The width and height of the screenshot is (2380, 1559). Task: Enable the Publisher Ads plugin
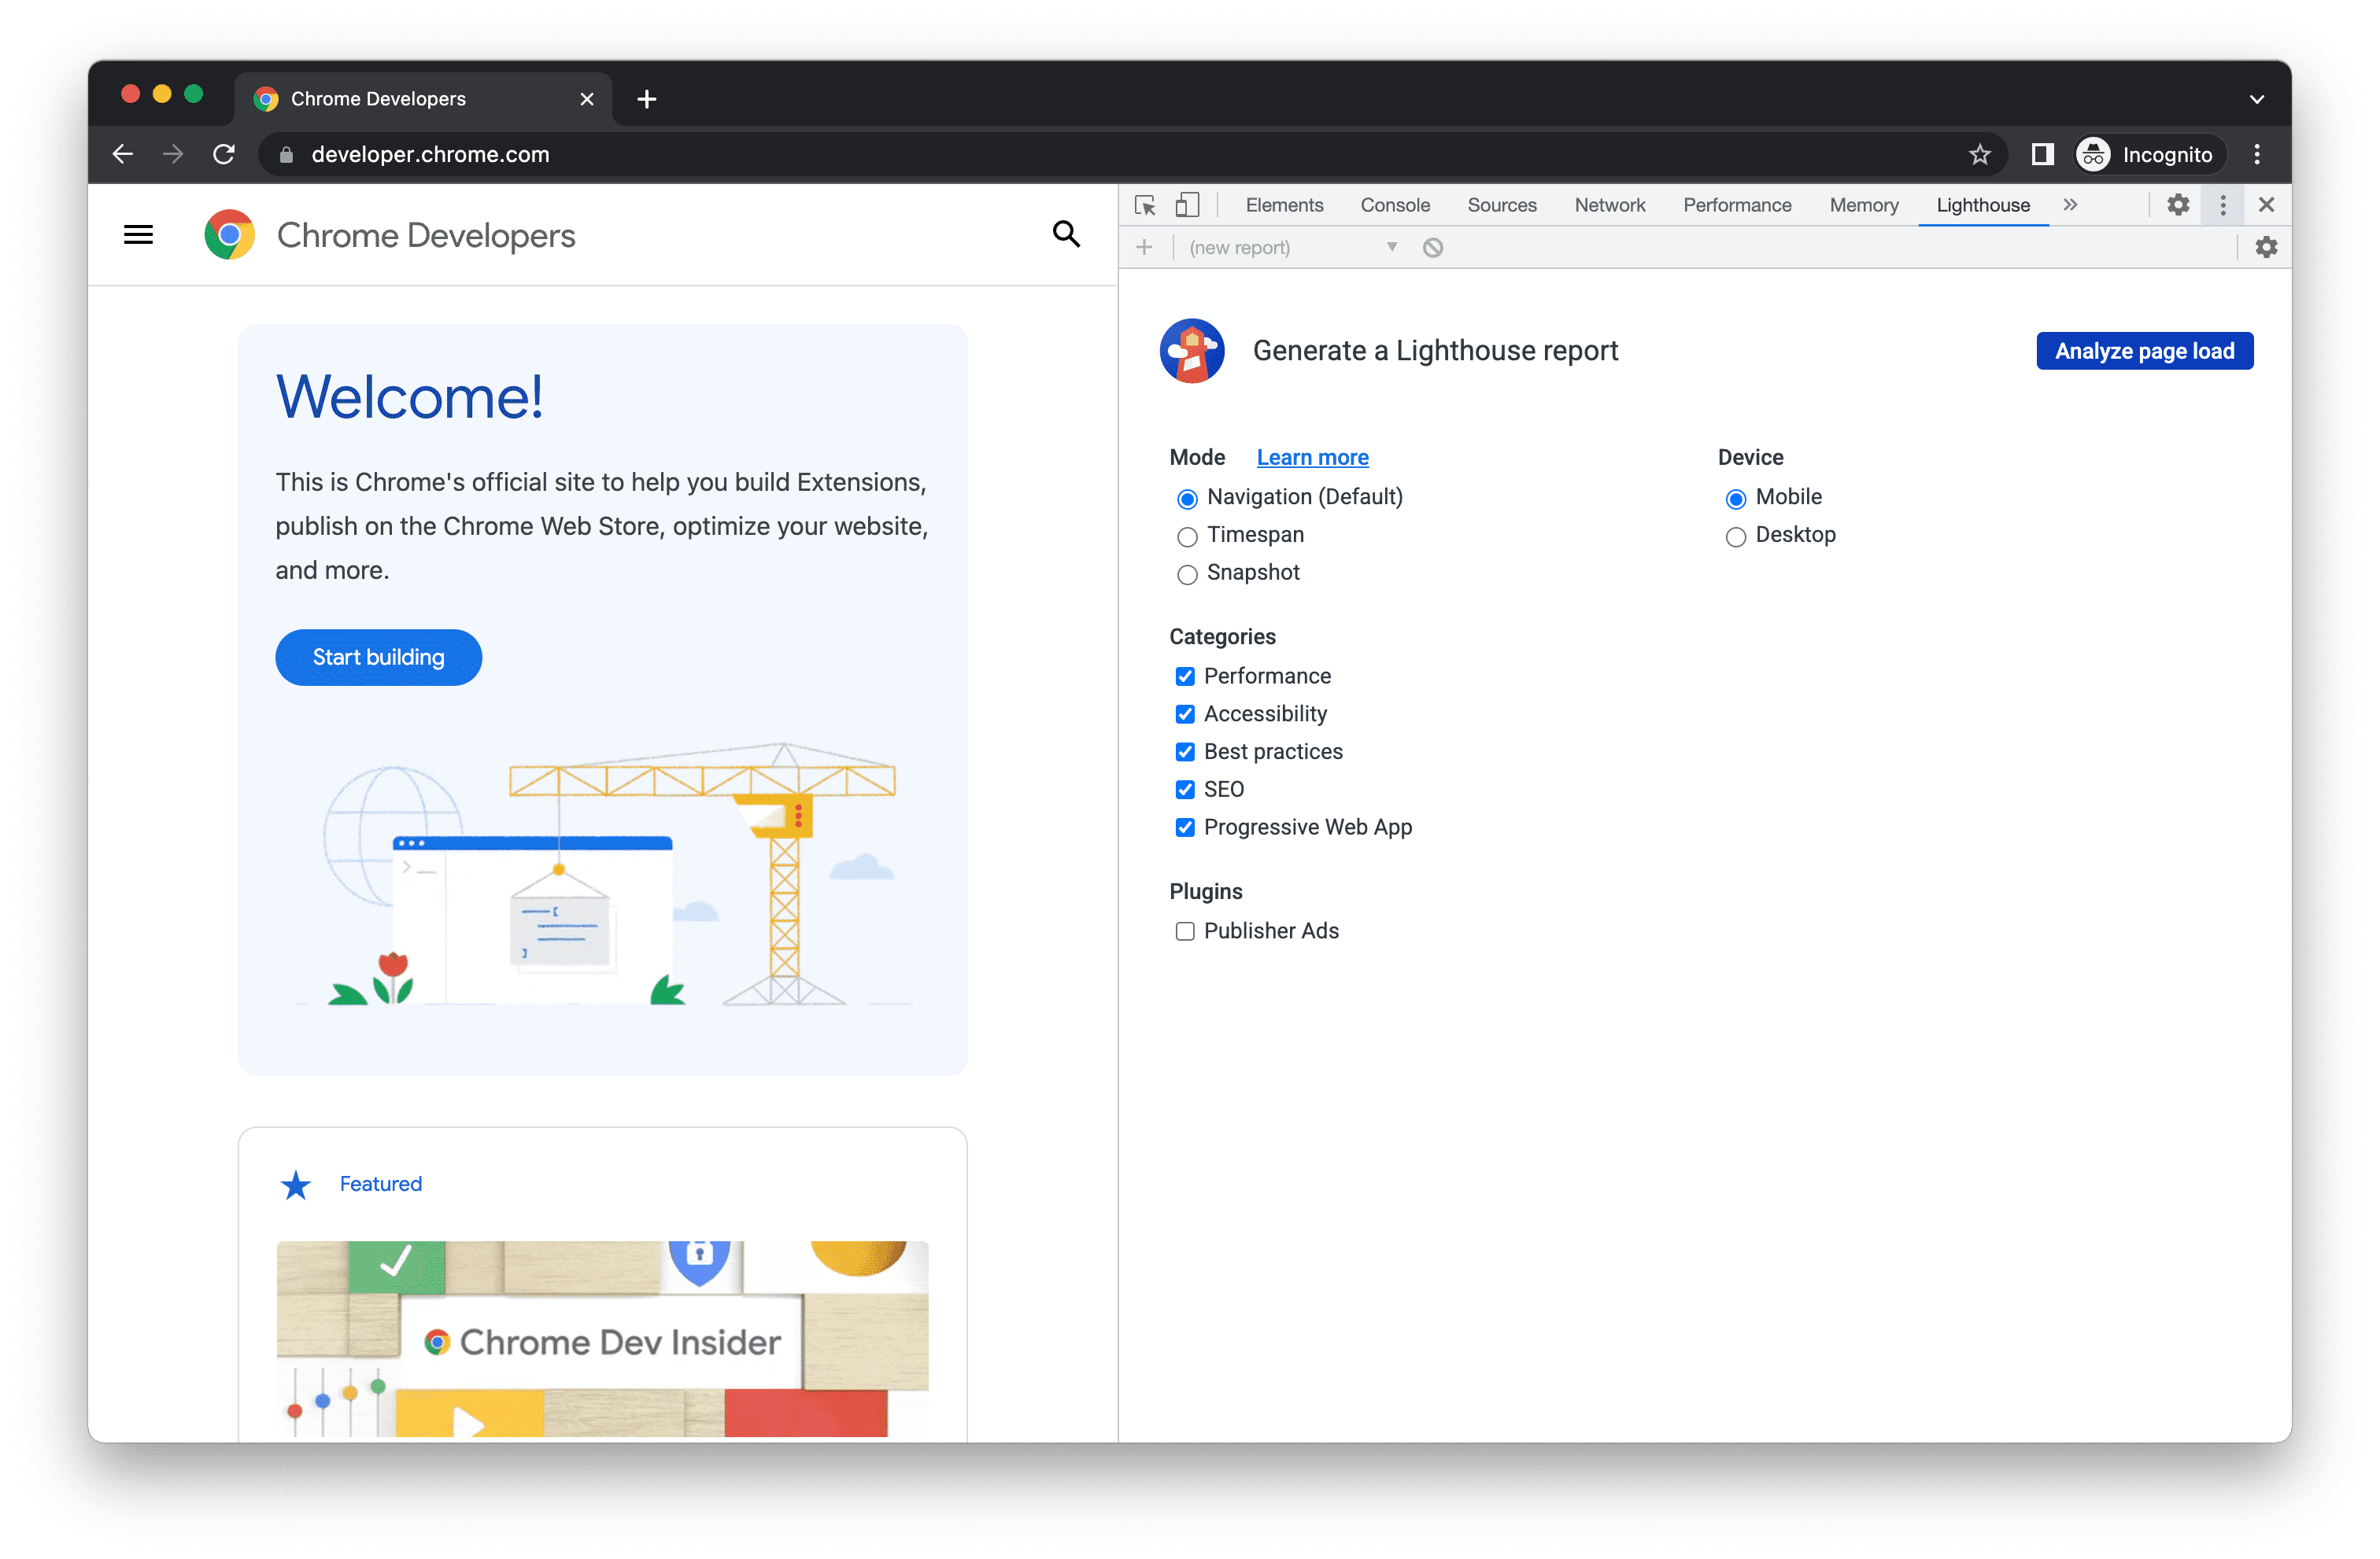1184,931
